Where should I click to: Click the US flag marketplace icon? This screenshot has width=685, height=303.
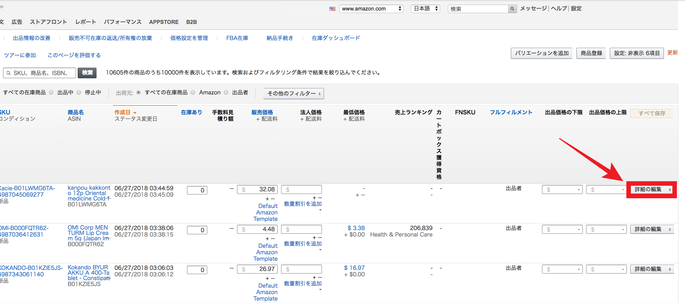pyautogui.click(x=332, y=9)
